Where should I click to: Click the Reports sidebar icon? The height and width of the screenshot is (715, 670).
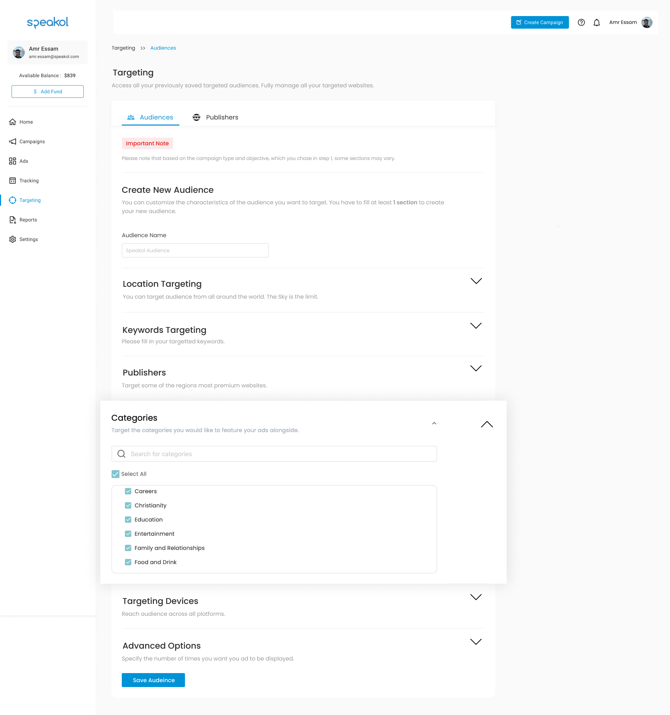(13, 219)
